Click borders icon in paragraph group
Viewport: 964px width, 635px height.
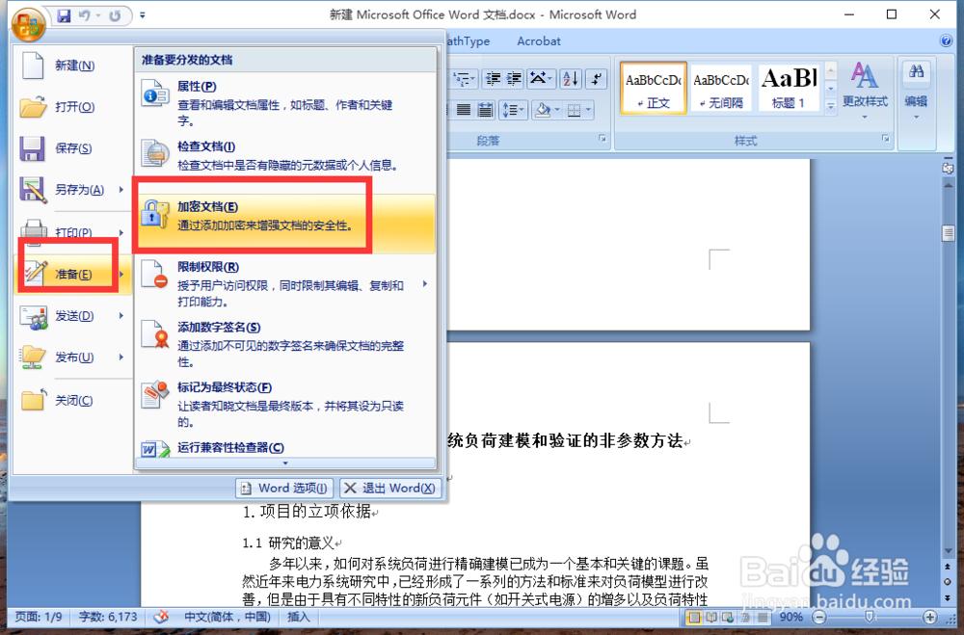tap(574, 110)
